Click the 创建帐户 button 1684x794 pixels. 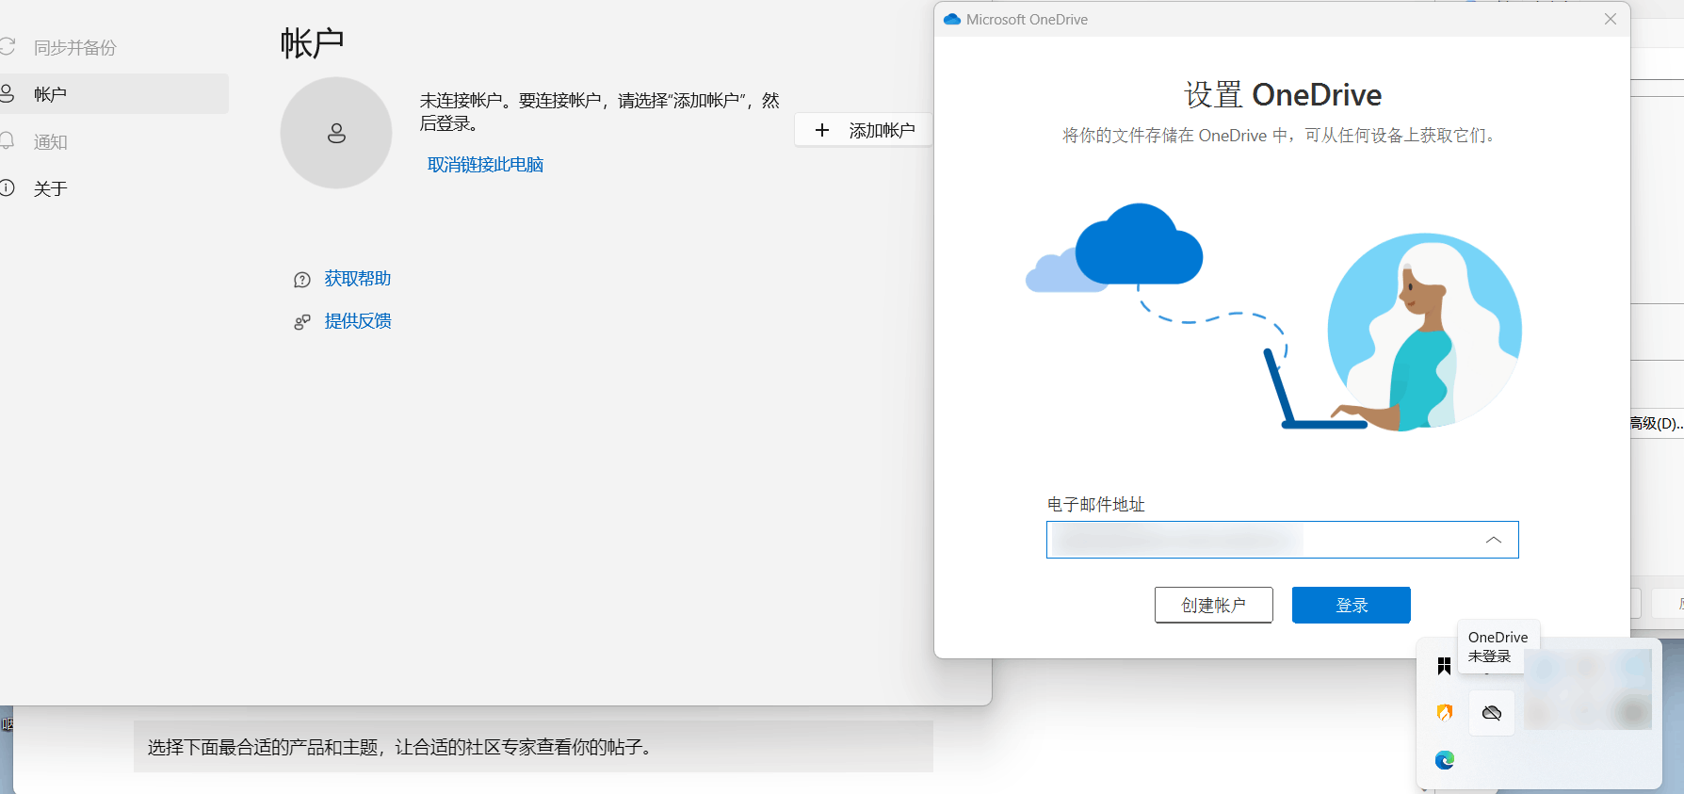point(1214,605)
